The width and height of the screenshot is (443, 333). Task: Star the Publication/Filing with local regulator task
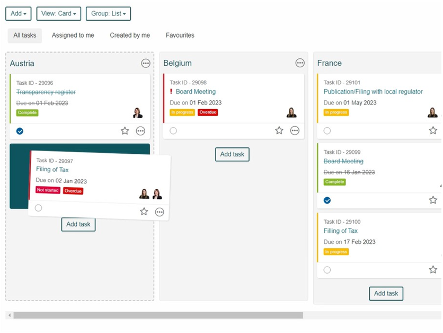pyautogui.click(x=433, y=130)
